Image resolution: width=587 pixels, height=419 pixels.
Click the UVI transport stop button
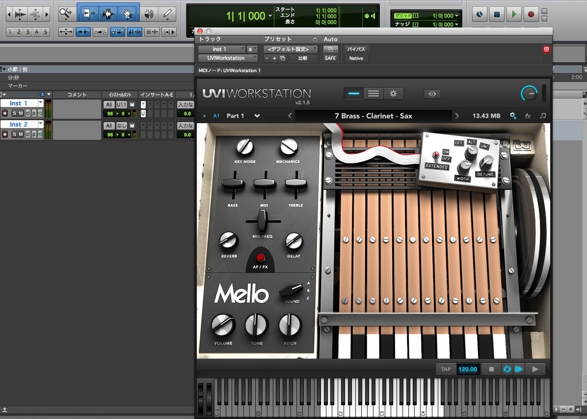point(491,369)
